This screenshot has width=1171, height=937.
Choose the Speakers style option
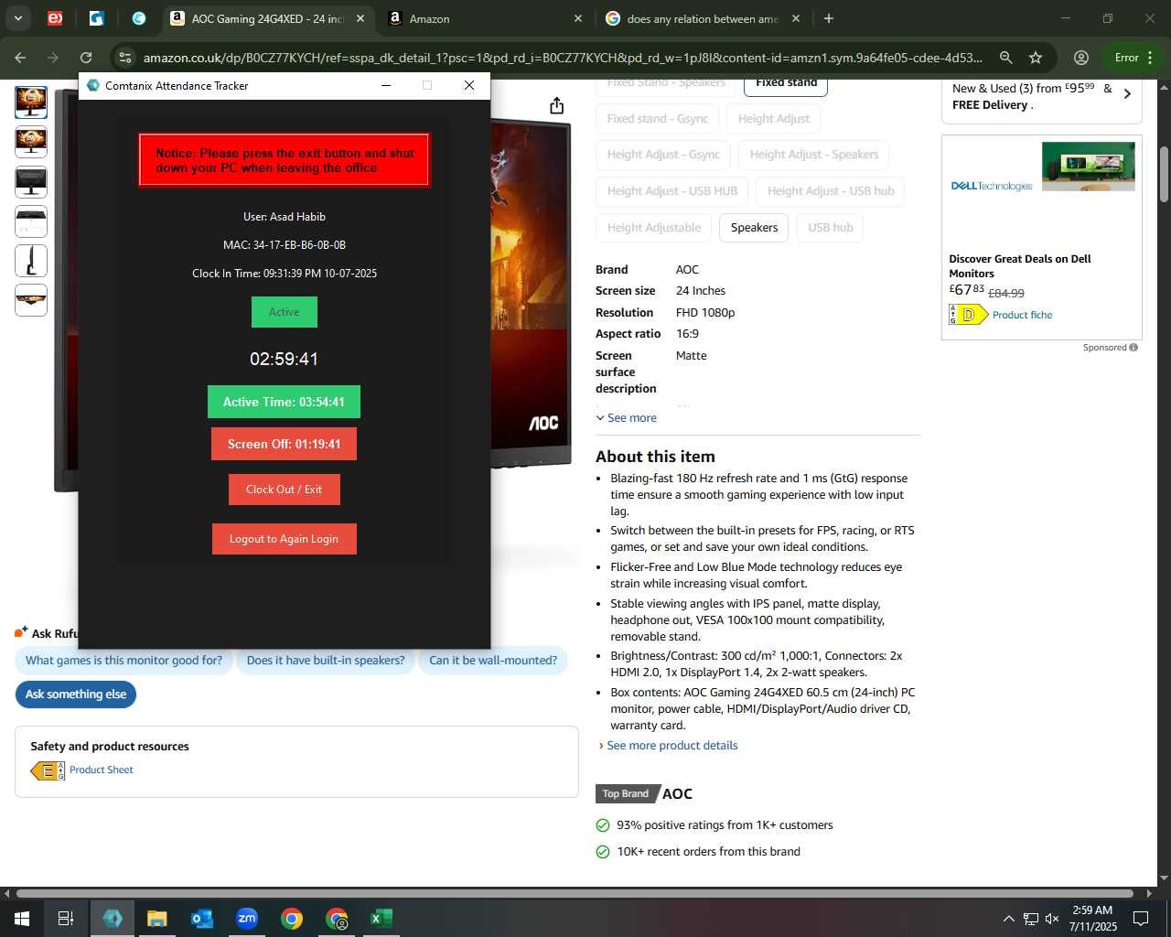click(x=755, y=228)
